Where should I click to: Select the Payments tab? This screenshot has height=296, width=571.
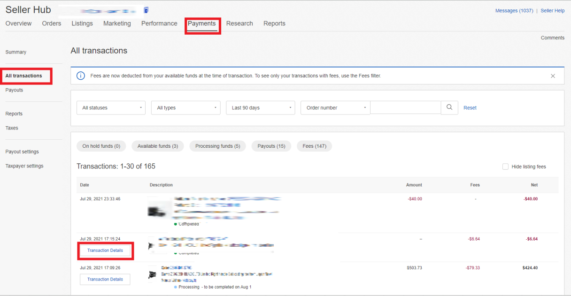click(202, 23)
